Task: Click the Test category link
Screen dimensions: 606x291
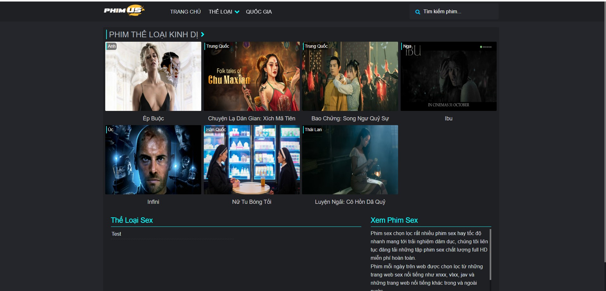Action: (x=116, y=234)
